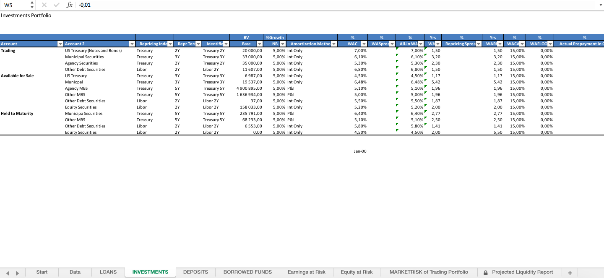
Task: Click the lock icon on Projected Liquidity Report tab
Action: (x=485, y=272)
